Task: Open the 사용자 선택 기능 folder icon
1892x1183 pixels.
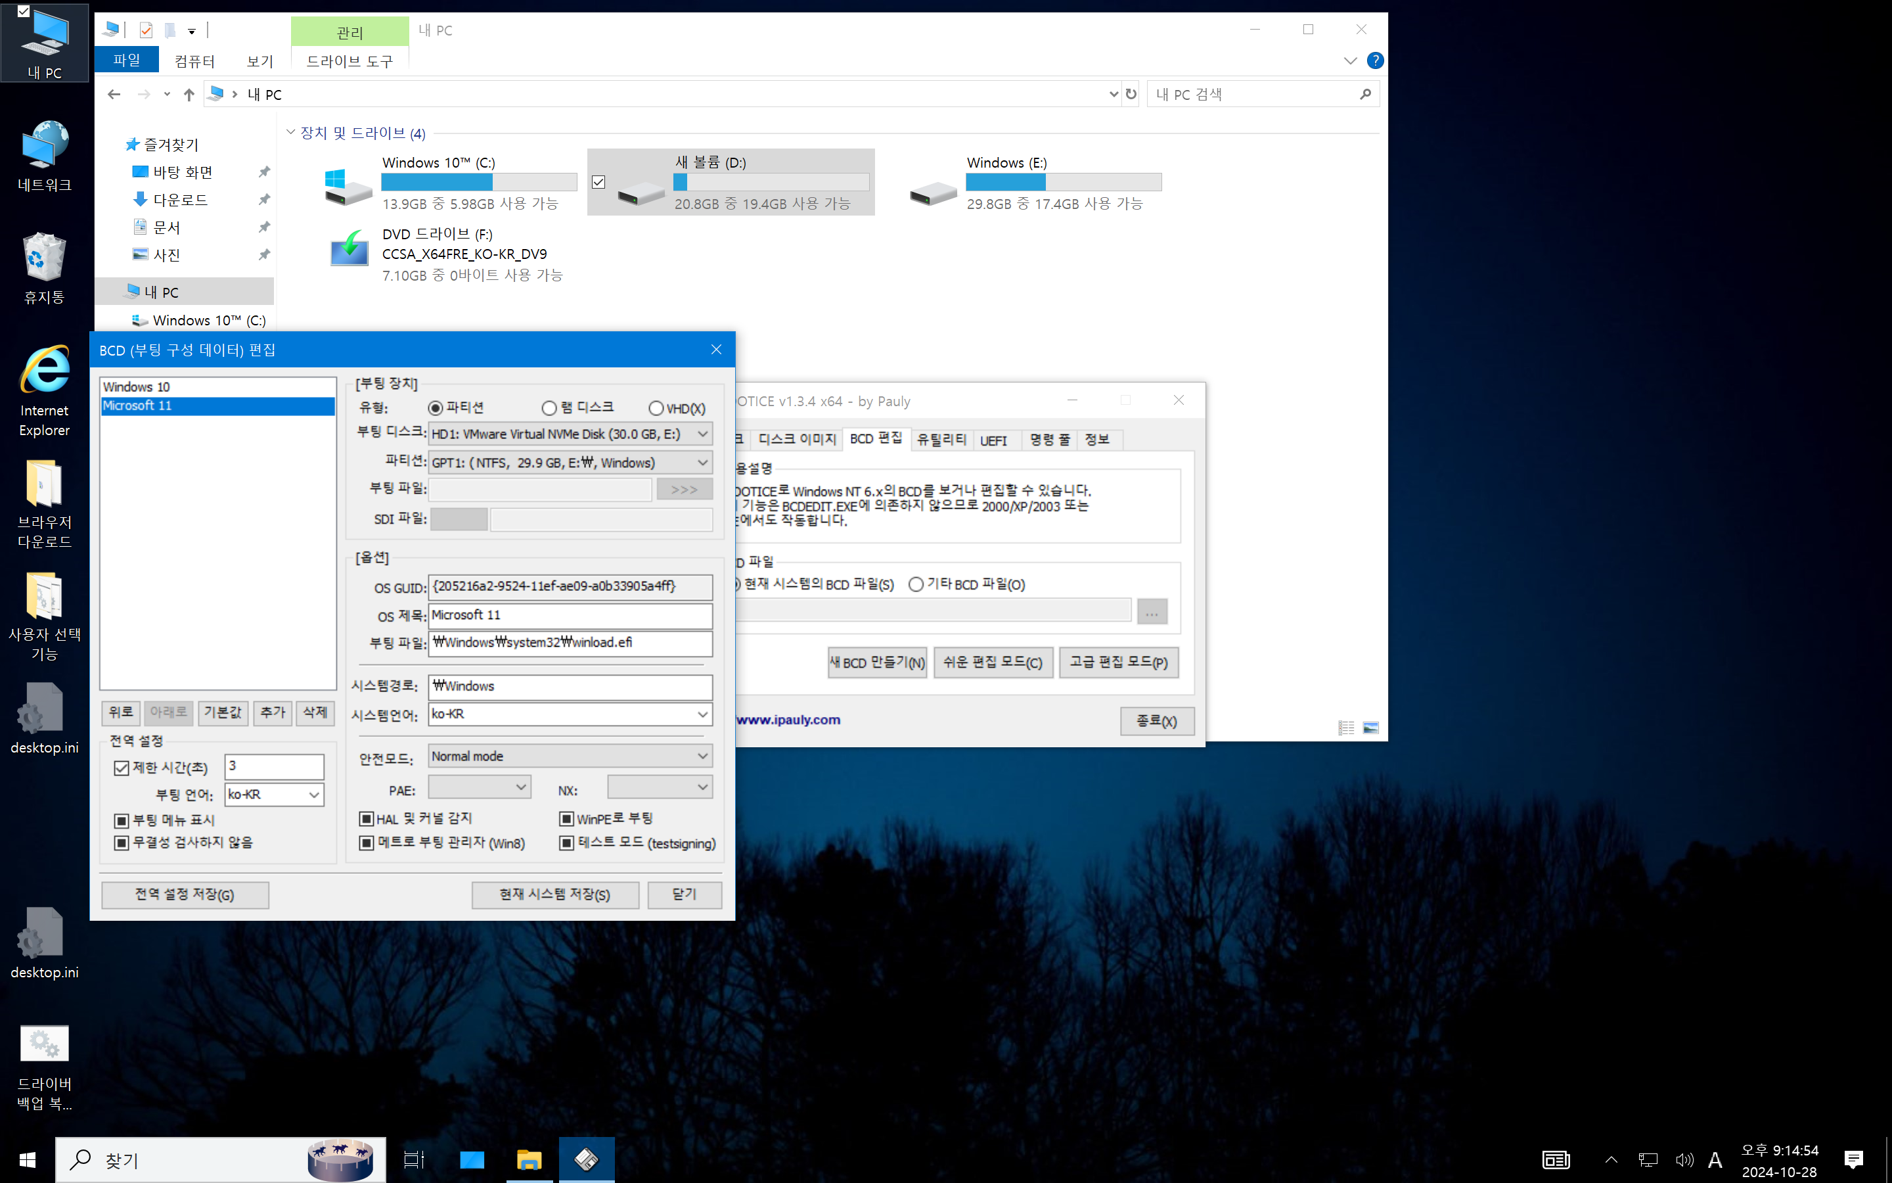Action: coord(45,616)
